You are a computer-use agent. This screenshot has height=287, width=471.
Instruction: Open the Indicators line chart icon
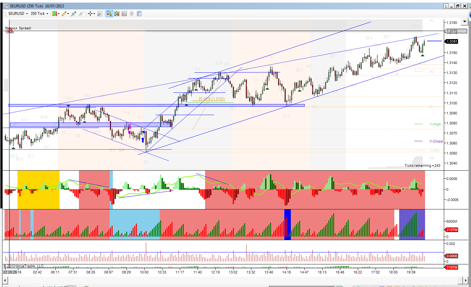pos(124,14)
